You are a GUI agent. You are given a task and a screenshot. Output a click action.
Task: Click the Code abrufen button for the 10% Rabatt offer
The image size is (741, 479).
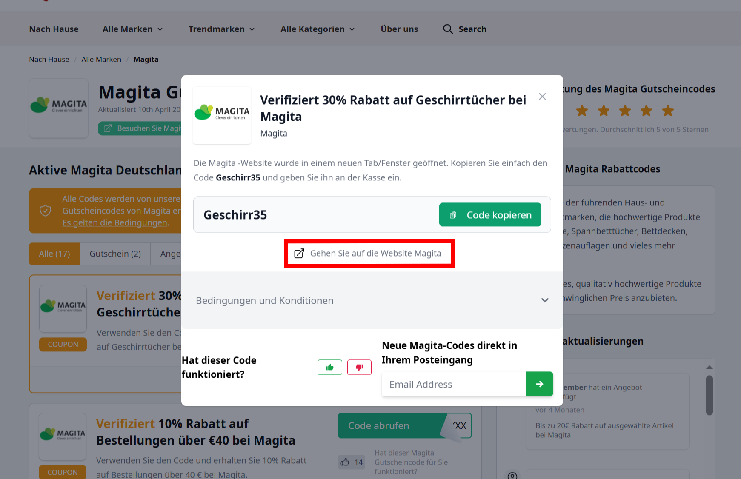[x=404, y=425]
